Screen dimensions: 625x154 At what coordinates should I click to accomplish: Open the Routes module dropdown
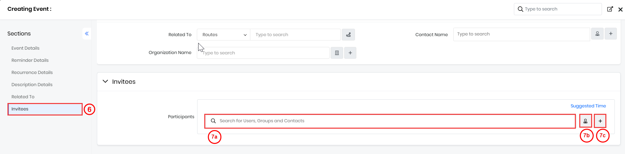[224, 35]
